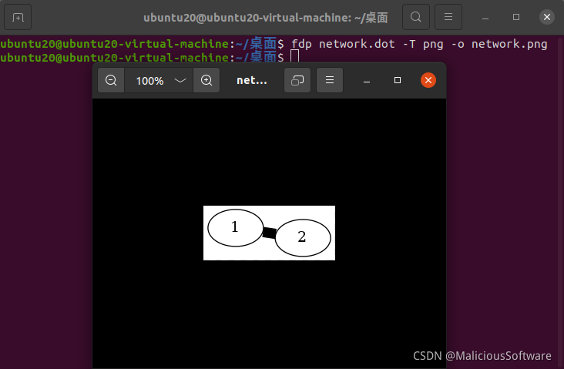
Task: Close the terminal window
Action: [547, 17]
